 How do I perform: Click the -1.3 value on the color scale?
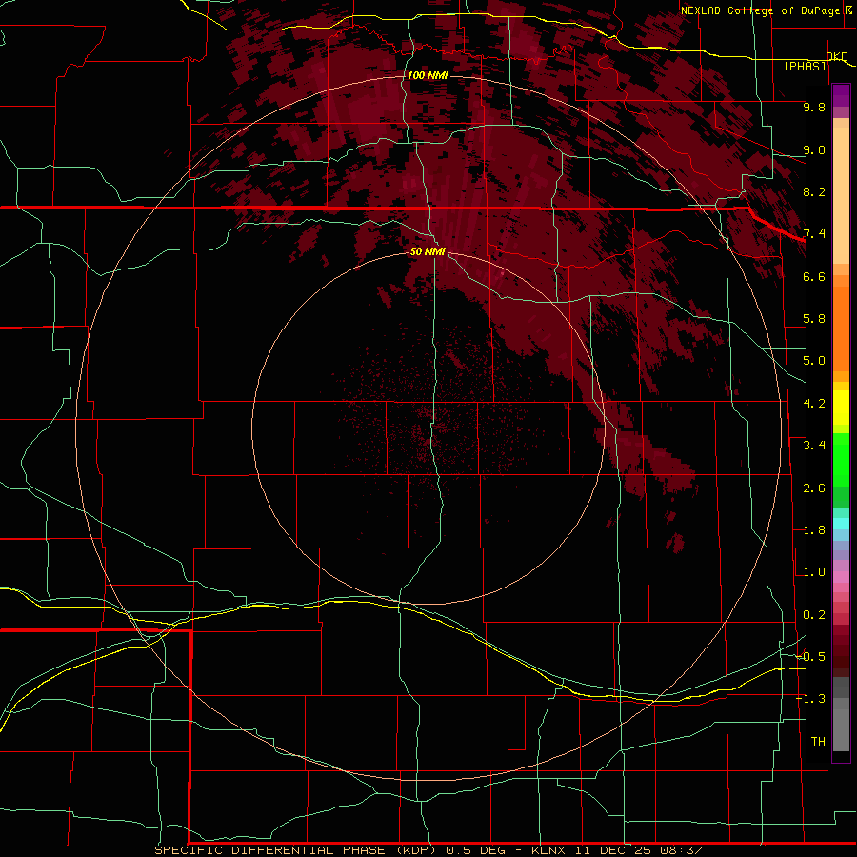pyautogui.click(x=811, y=699)
